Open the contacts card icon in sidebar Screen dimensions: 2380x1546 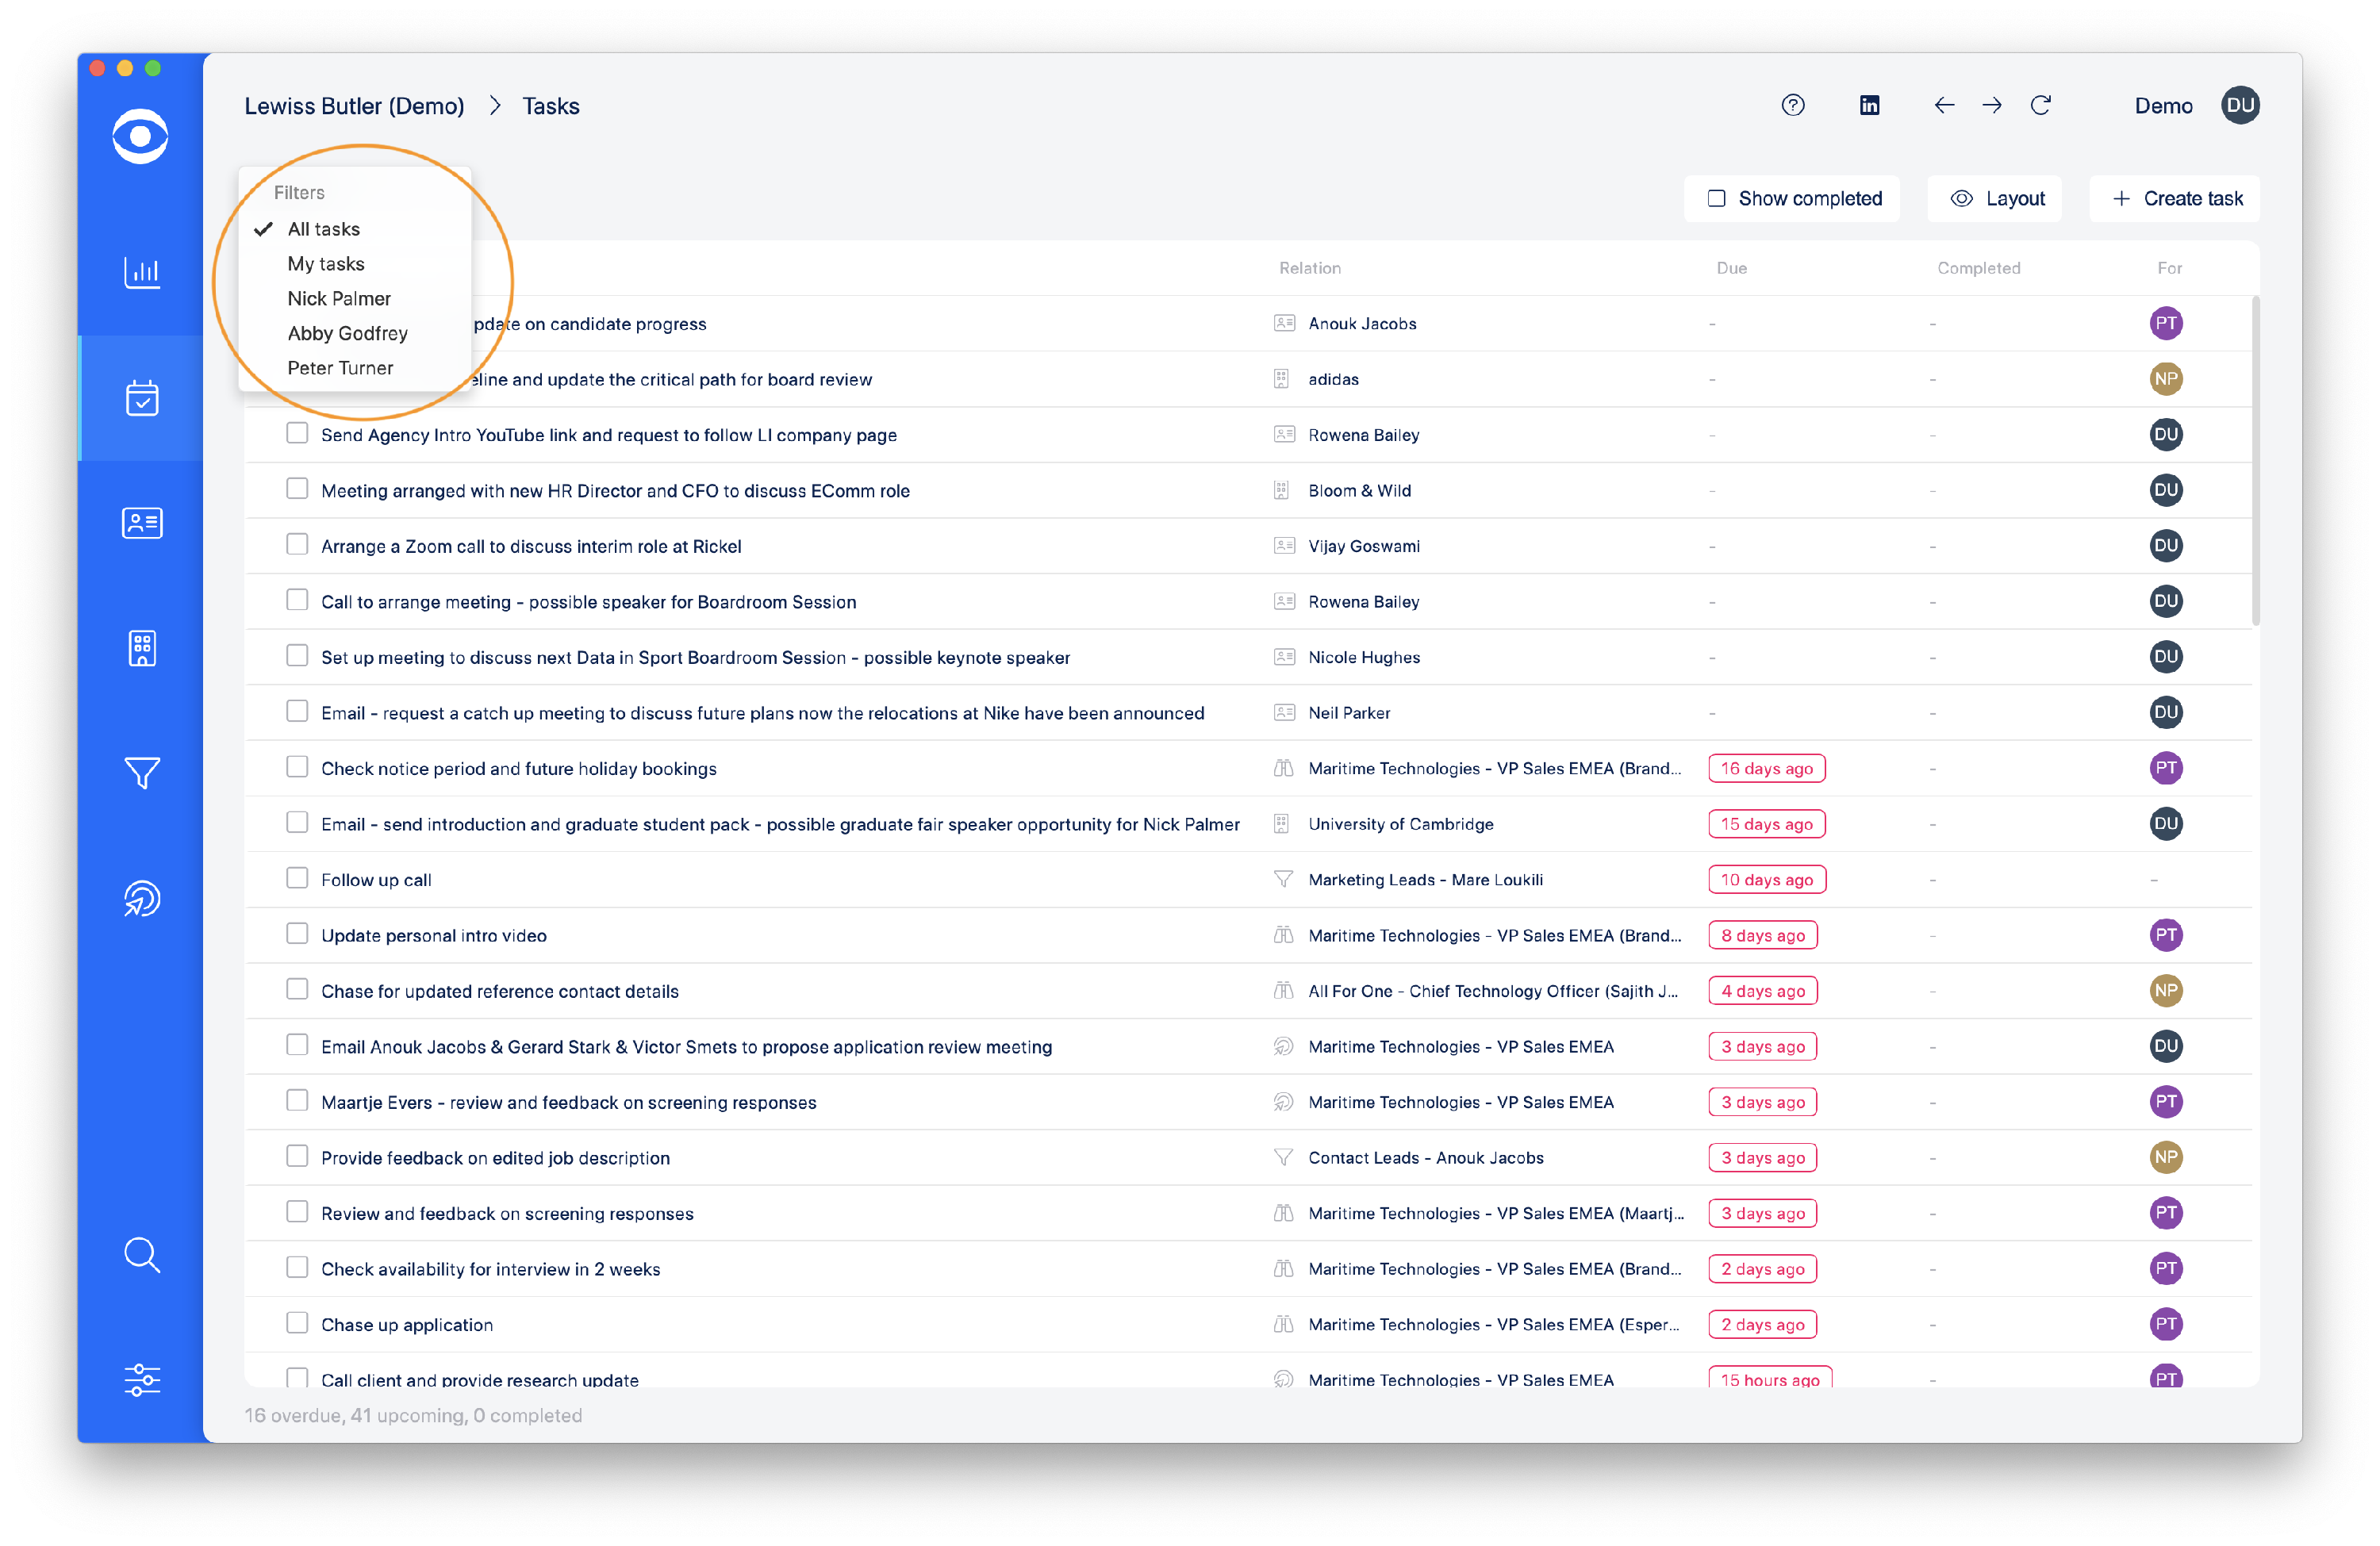(x=141, y=523)
